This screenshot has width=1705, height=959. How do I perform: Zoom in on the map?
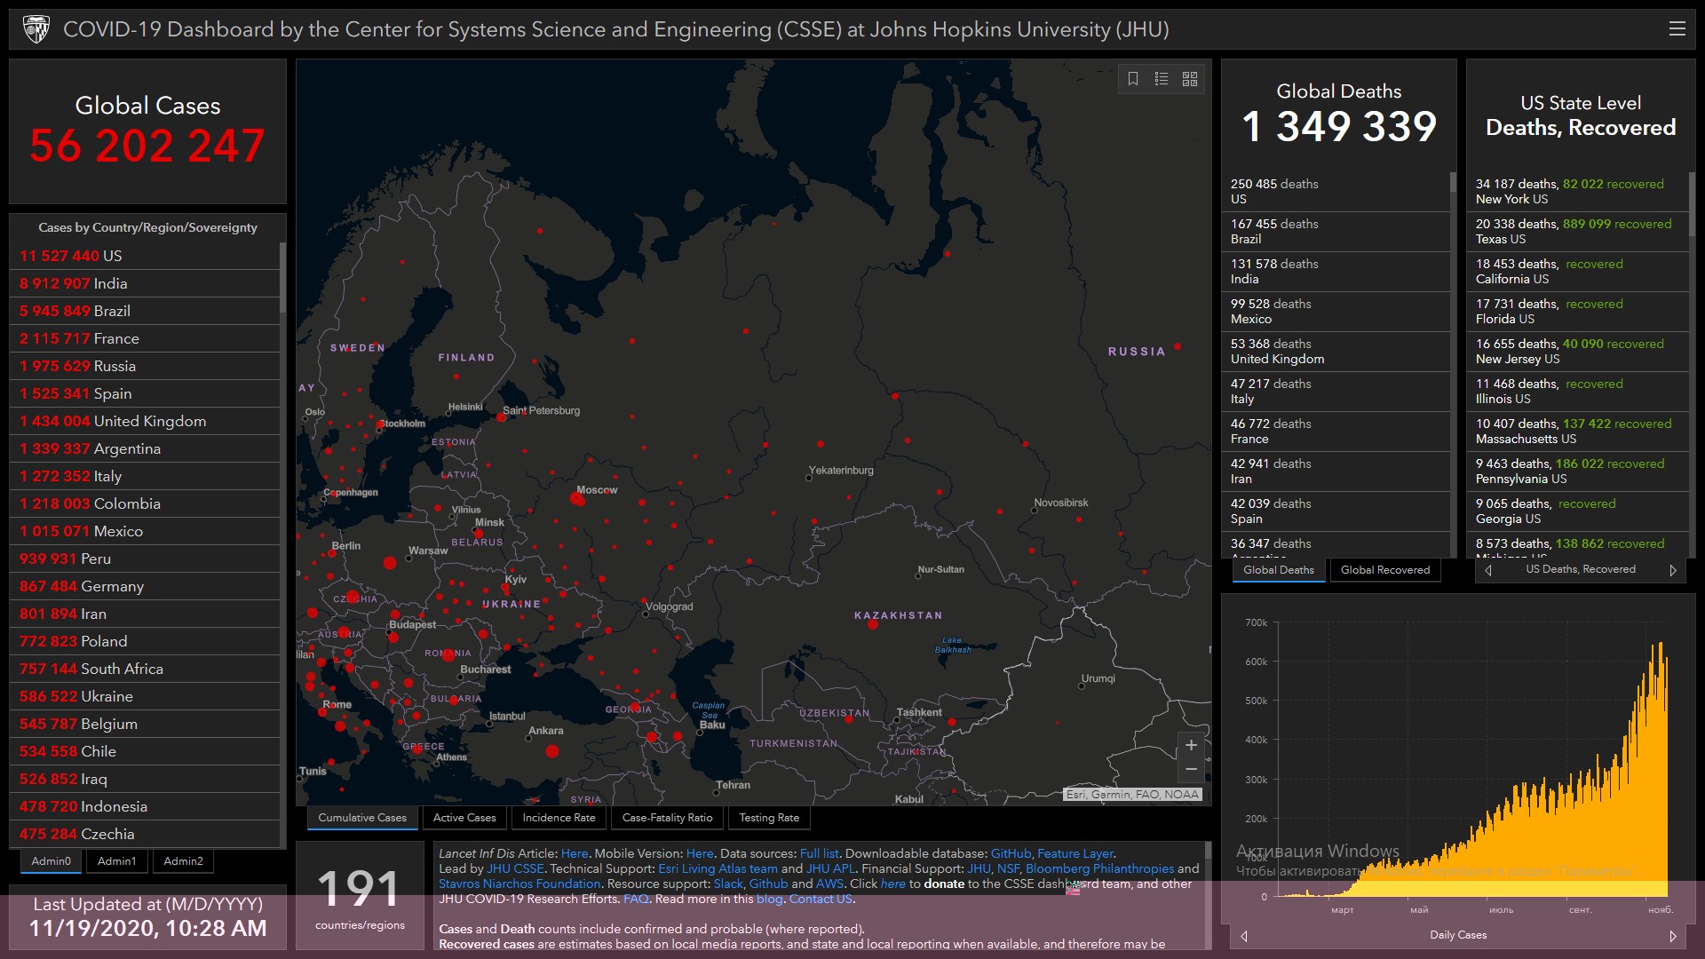pyautogui.click(x=1191, y=745)
